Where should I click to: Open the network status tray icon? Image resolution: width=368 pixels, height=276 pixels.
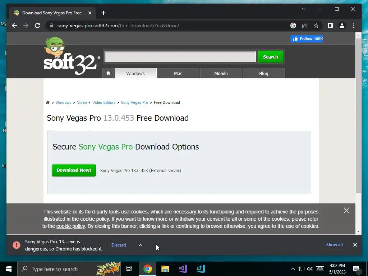302,269
